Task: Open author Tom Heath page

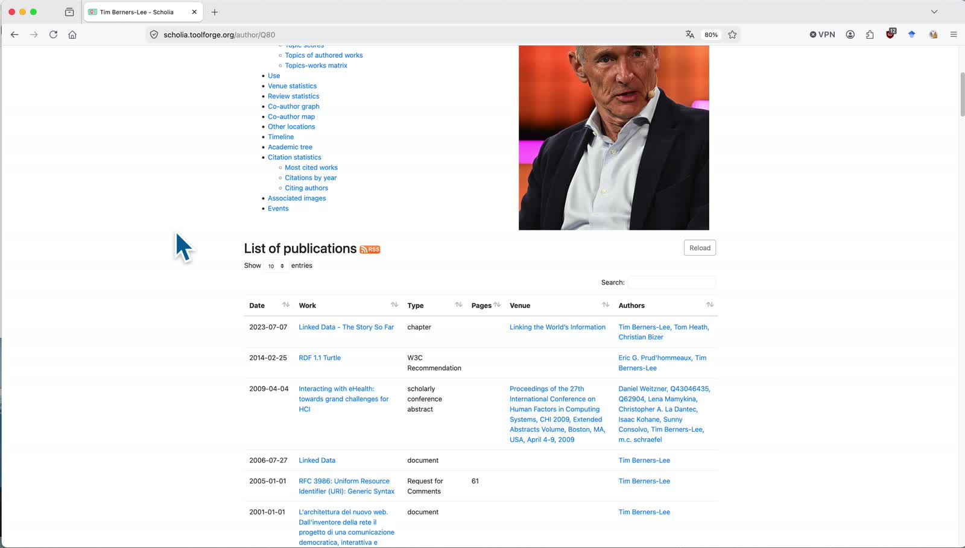Action: [x=691, y=327]
